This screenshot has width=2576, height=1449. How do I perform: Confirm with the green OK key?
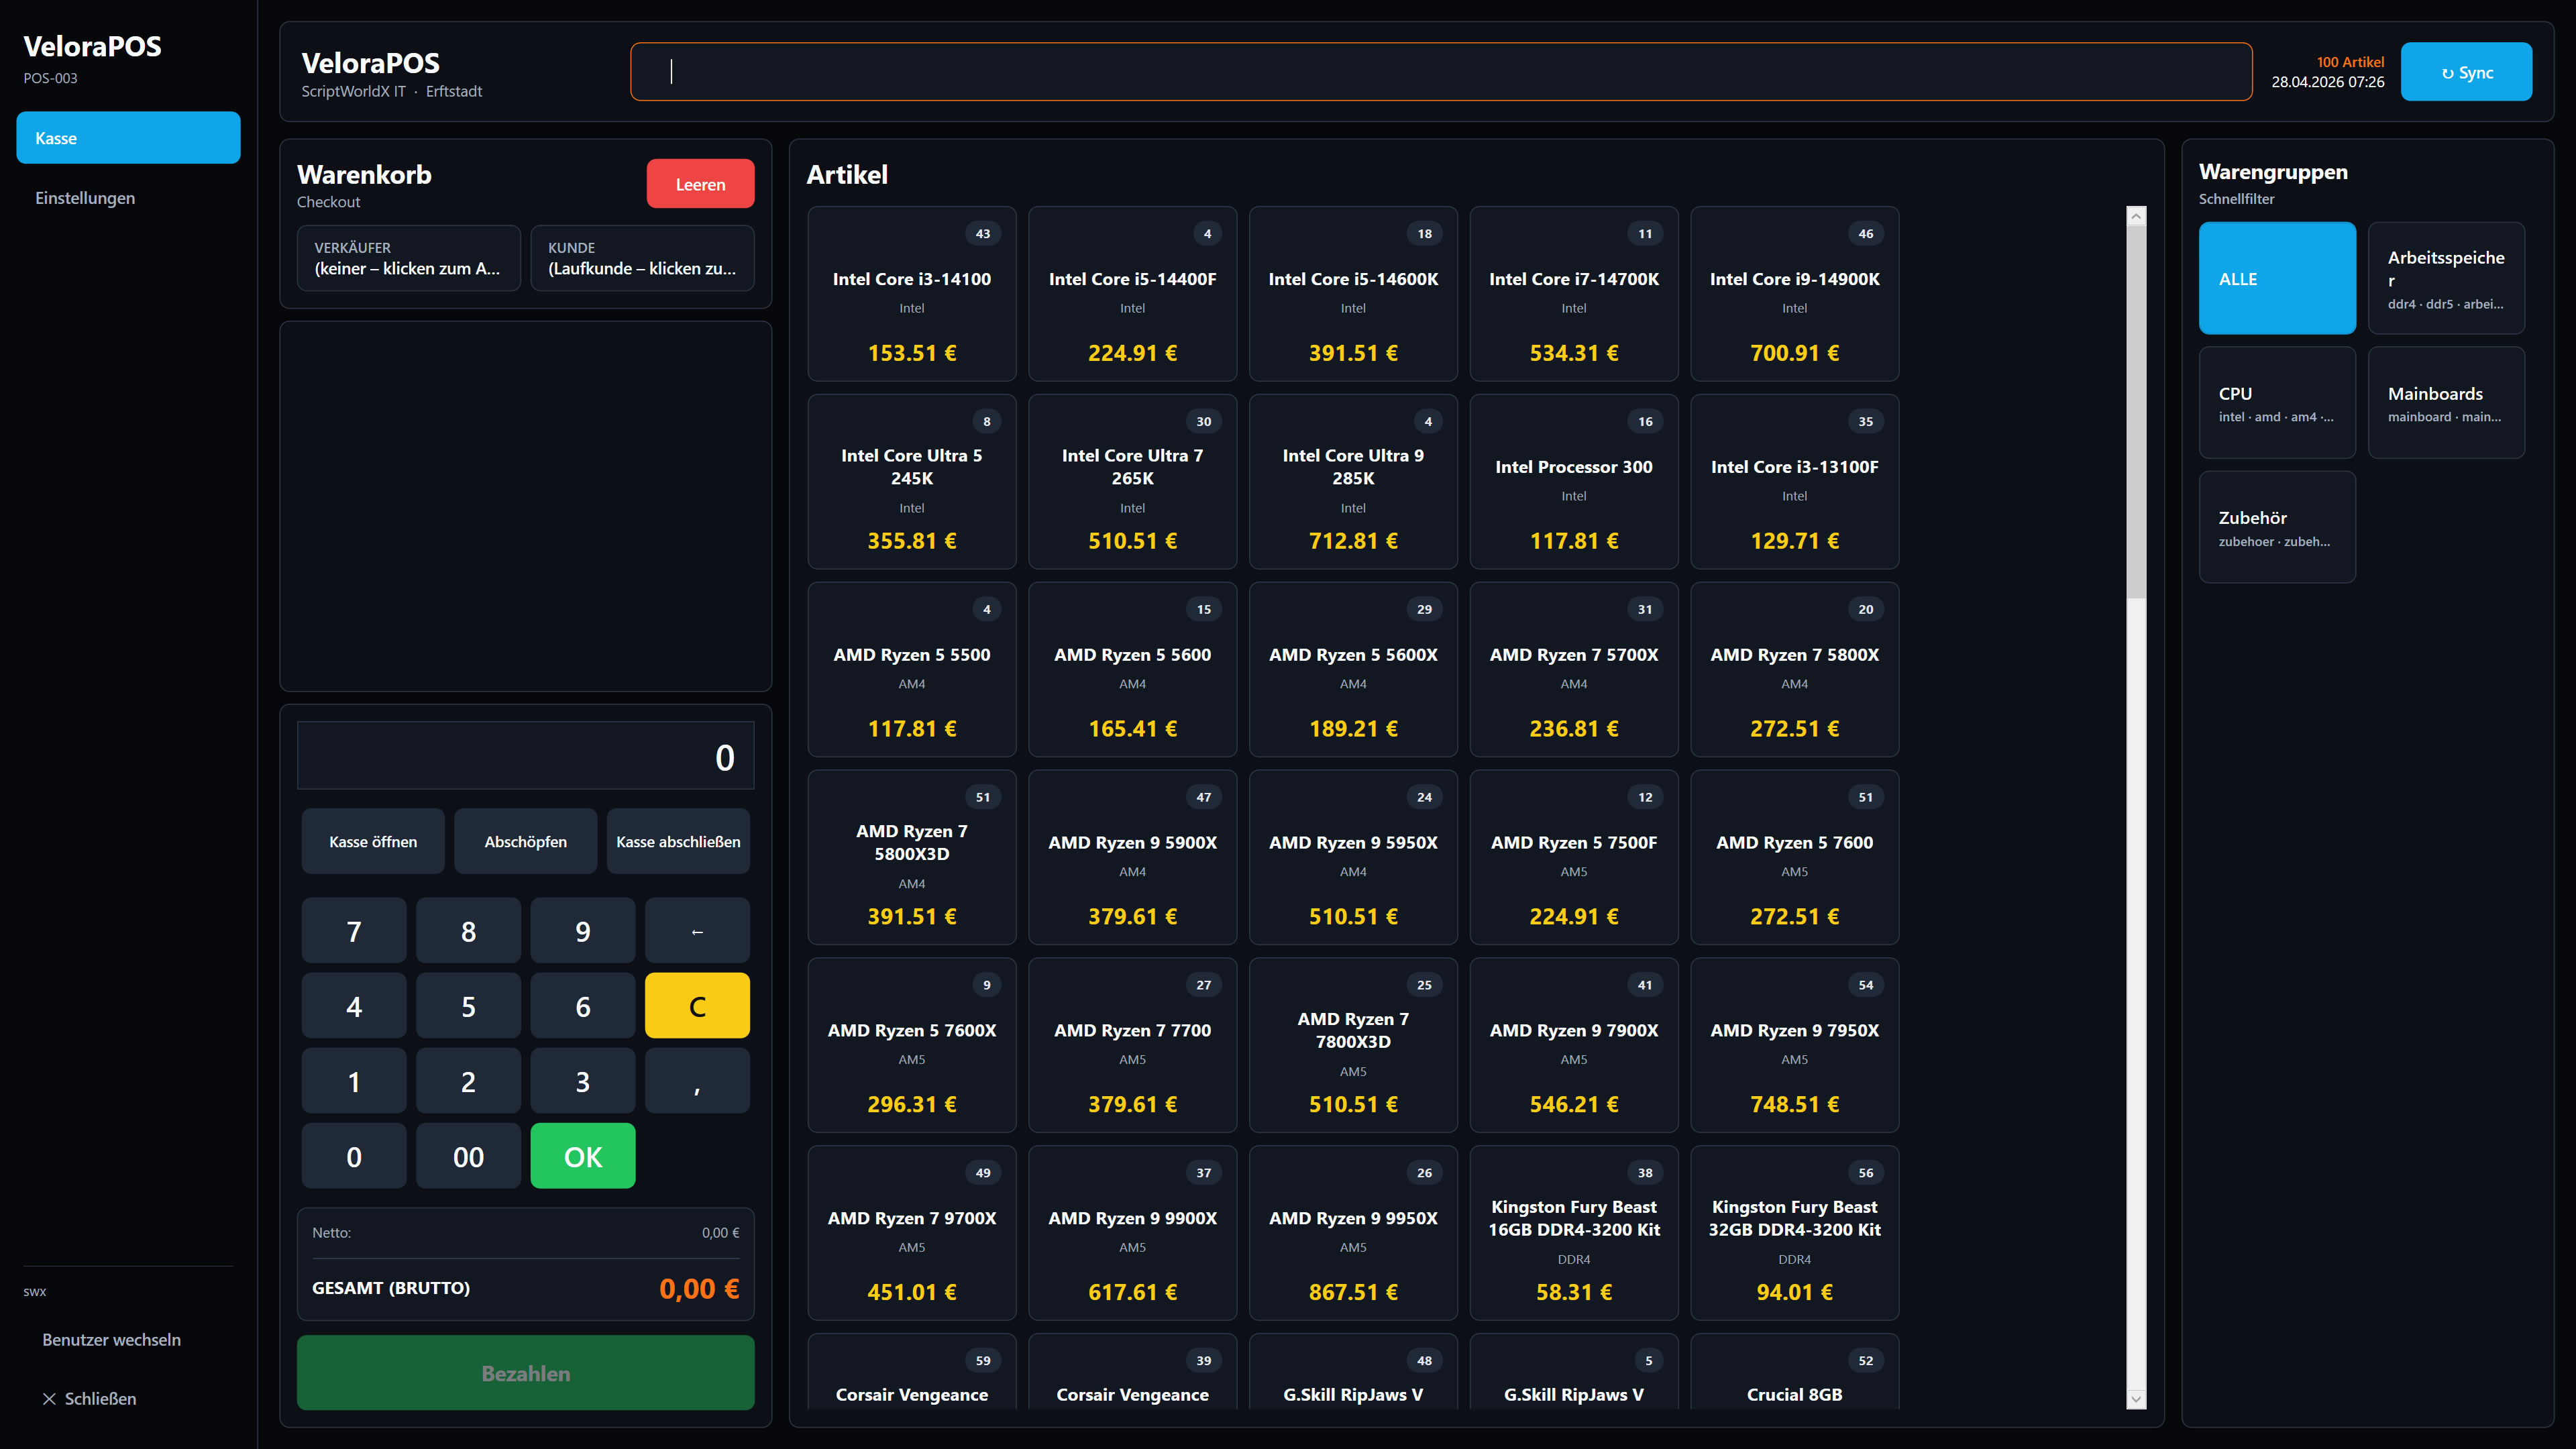point(583,1156)
